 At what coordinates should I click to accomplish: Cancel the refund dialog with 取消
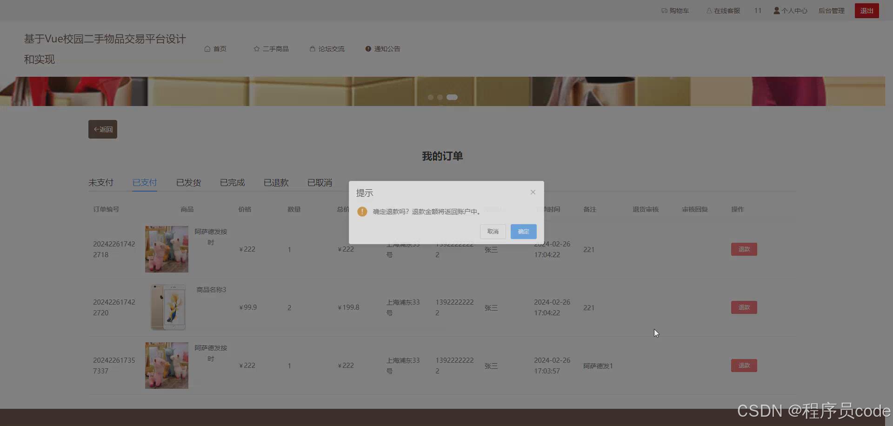point(493,231)
